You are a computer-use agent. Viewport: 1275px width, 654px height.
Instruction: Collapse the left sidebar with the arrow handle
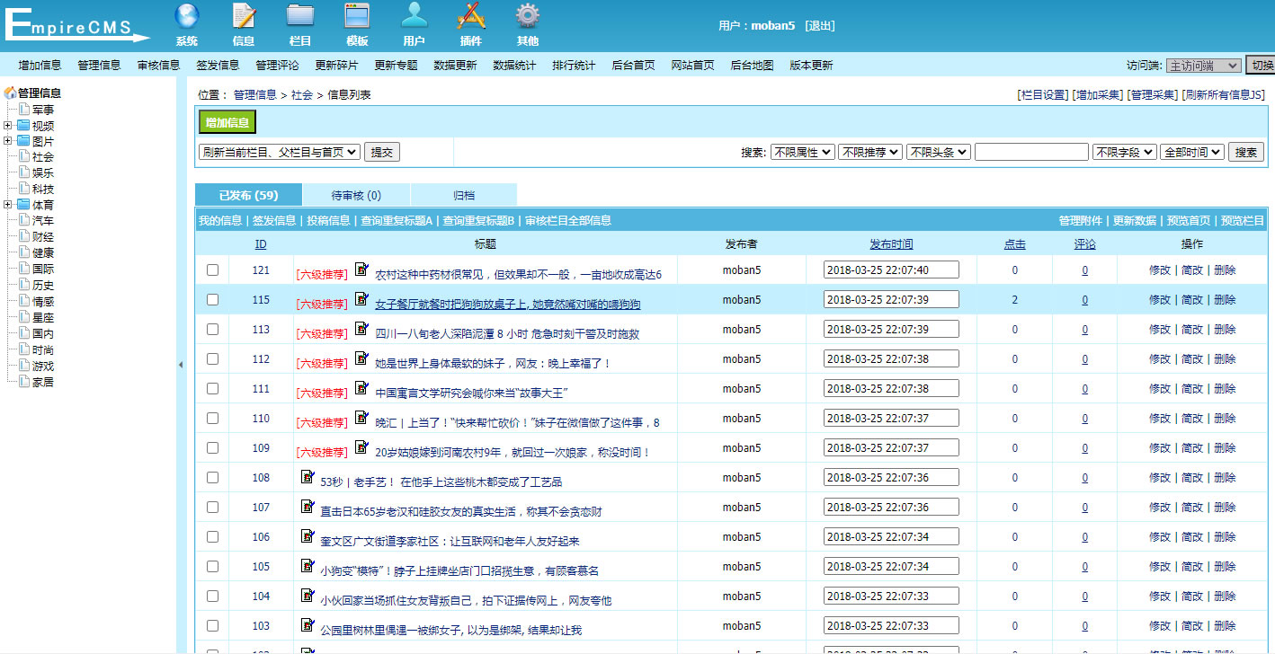180,365
